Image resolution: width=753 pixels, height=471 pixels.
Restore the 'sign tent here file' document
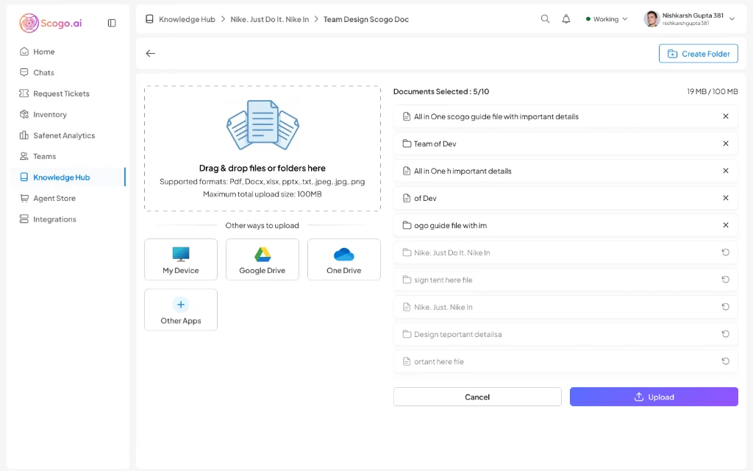pyautogui.click(x=726, y=280)
